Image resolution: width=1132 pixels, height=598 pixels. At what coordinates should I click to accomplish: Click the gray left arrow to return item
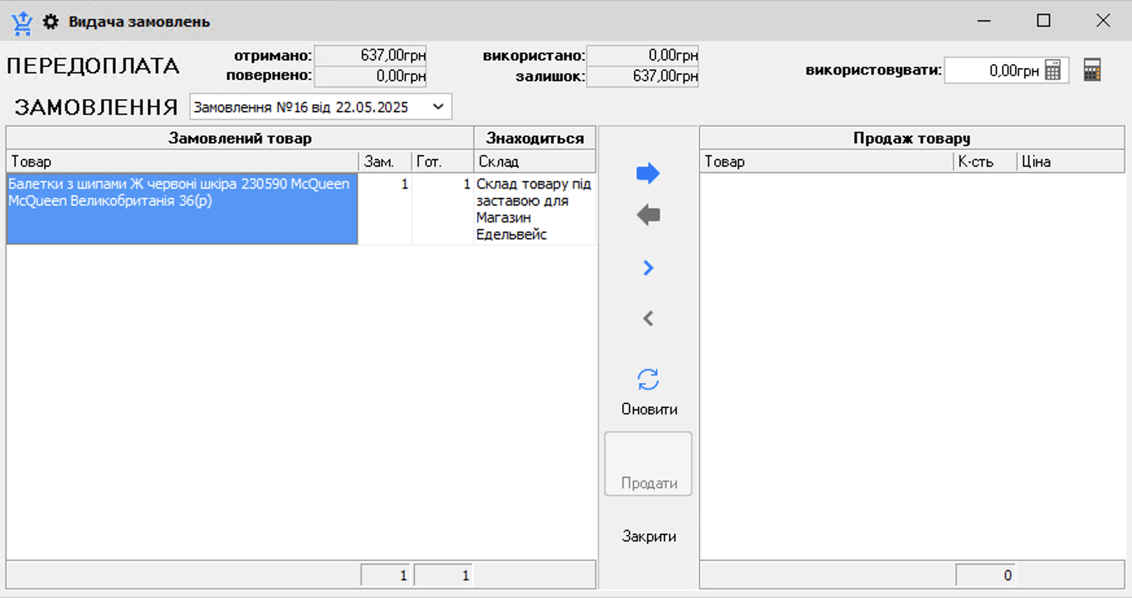pos(648,215)
